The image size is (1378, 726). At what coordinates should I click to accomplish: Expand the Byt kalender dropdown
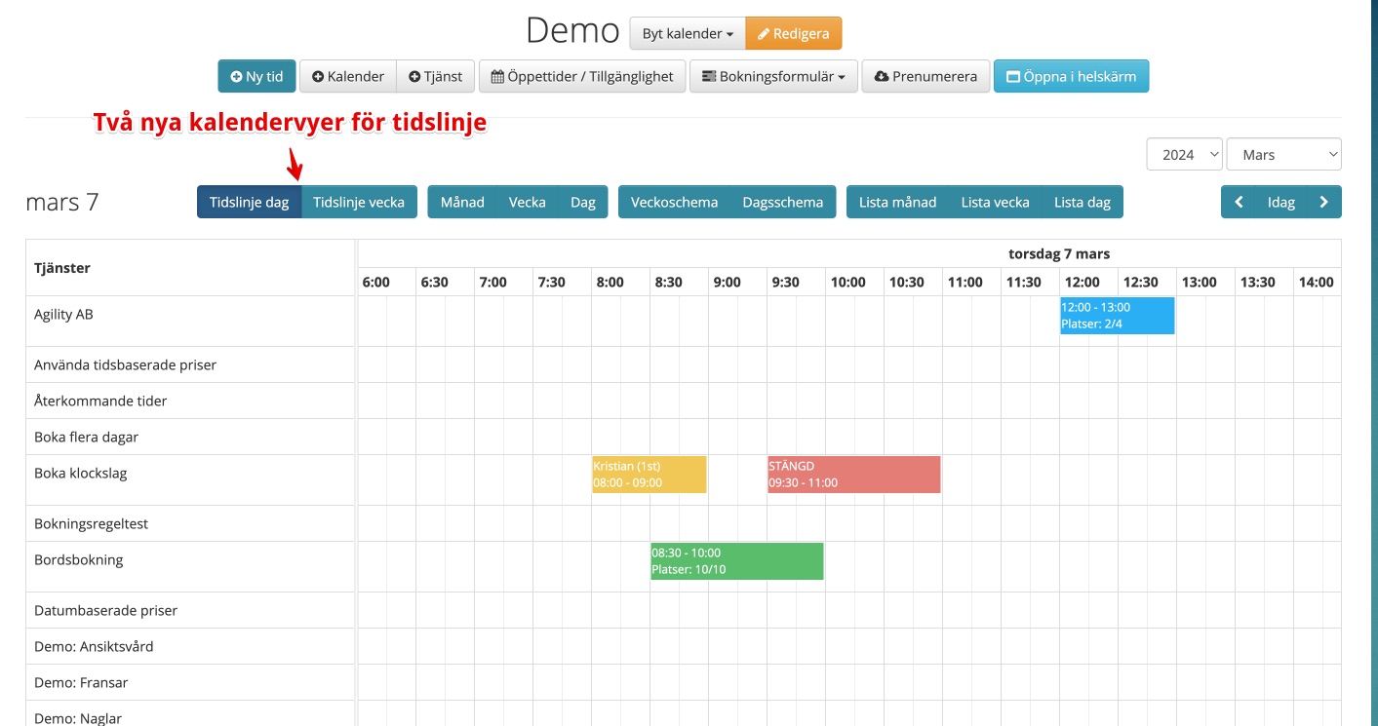click(688, 33)
